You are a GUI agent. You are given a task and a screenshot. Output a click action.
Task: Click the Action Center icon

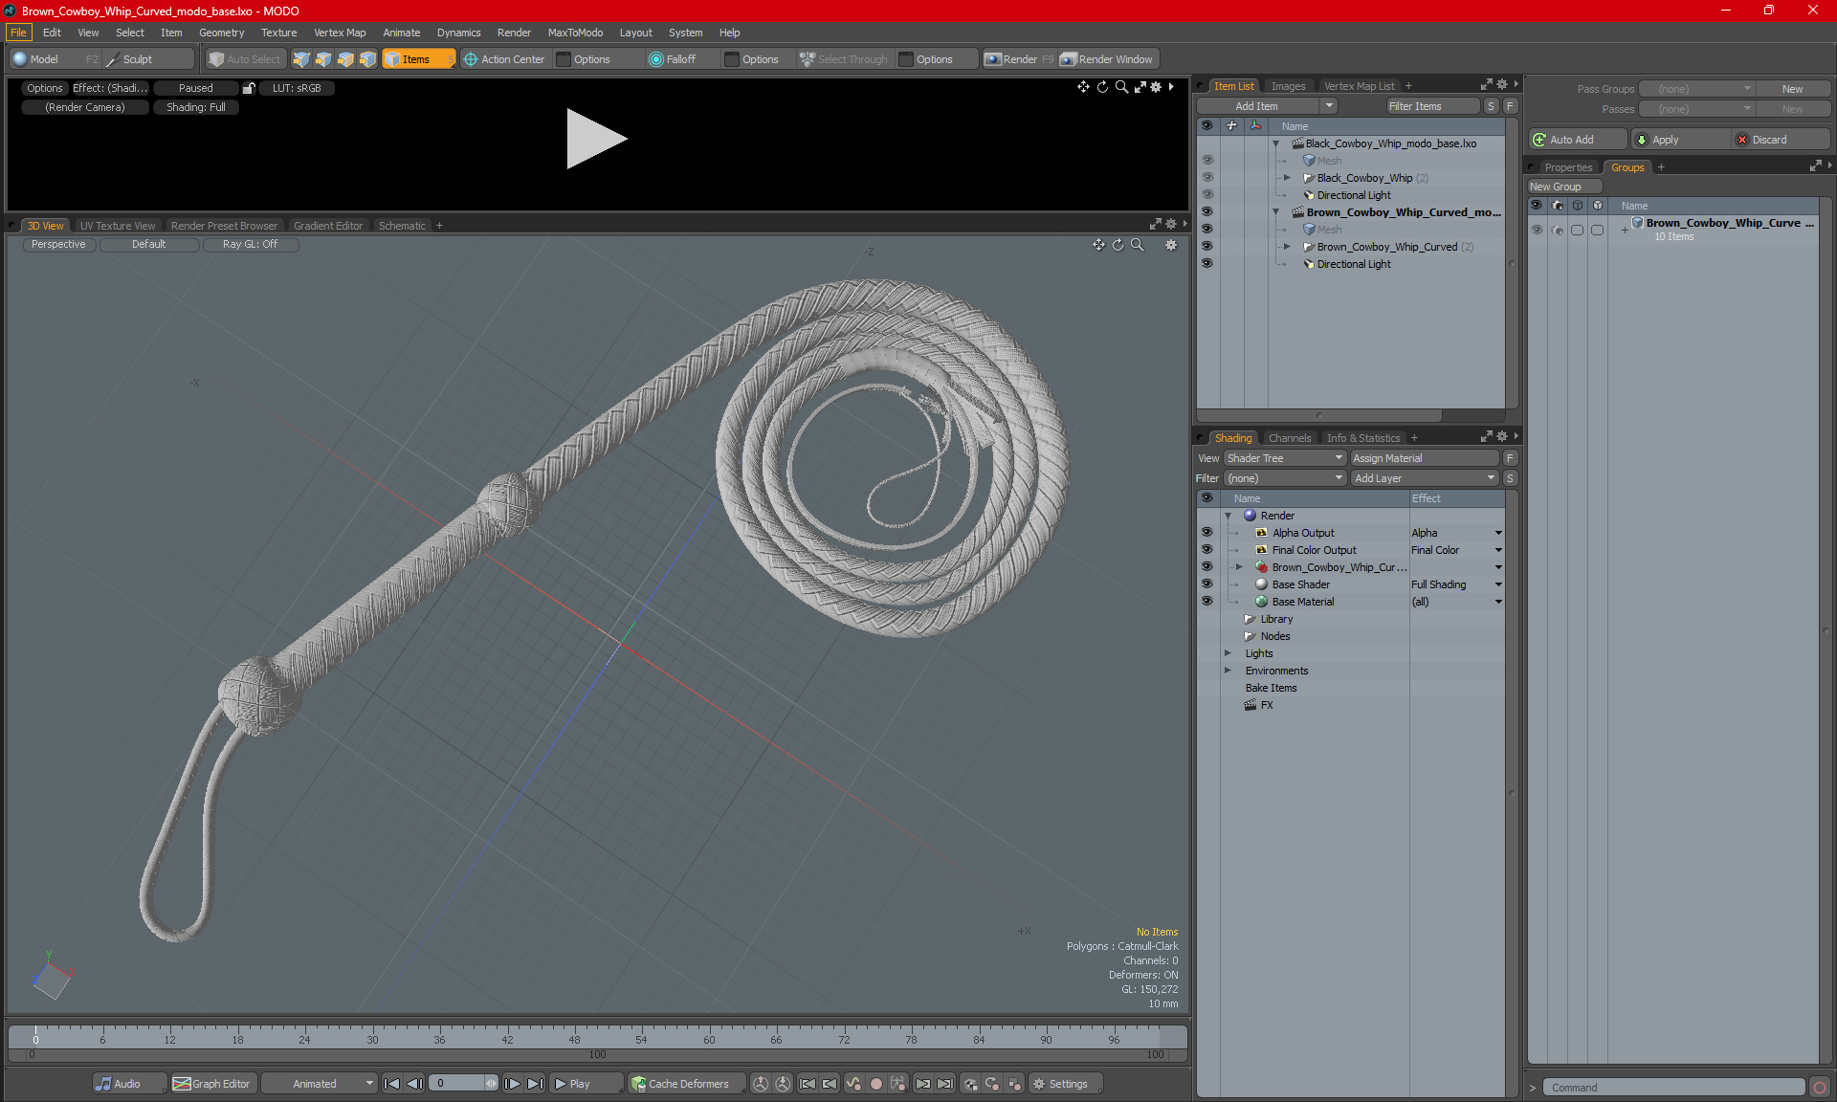pyautogui.click(x=470, y=59)
